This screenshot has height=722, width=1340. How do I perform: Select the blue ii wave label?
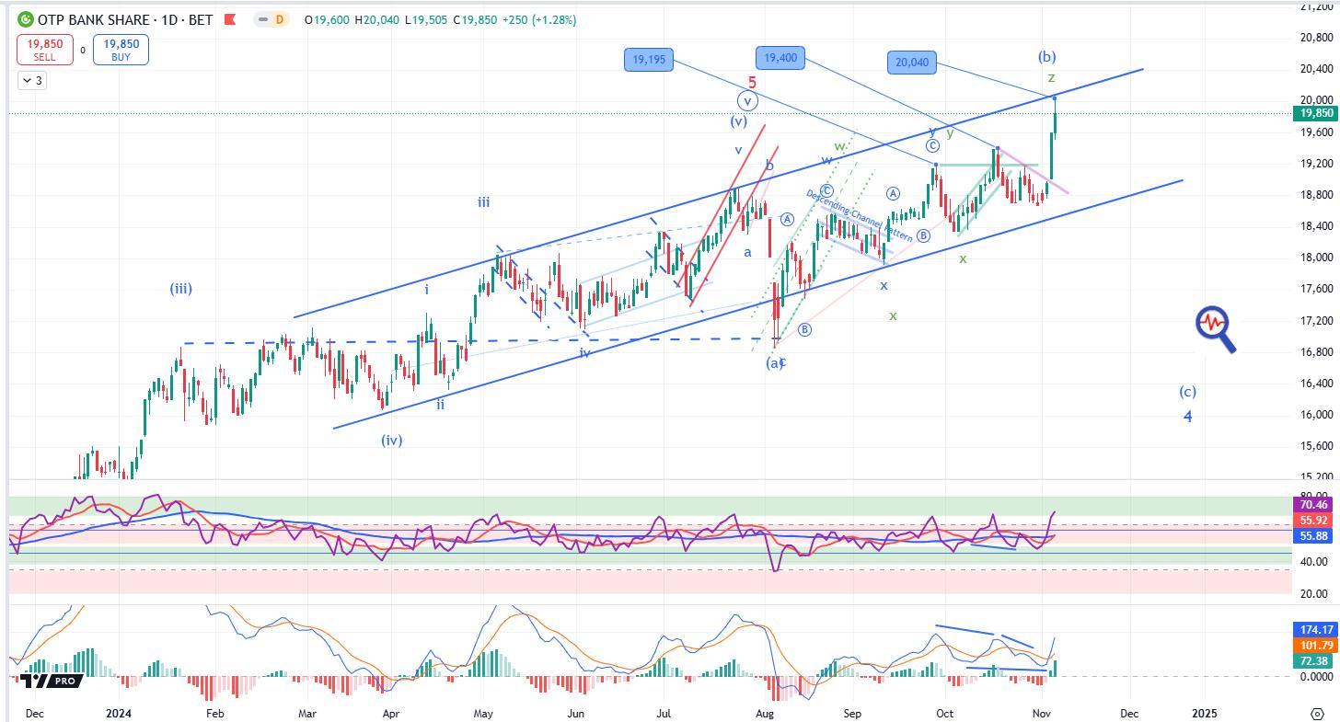click(x=441, y=405)
